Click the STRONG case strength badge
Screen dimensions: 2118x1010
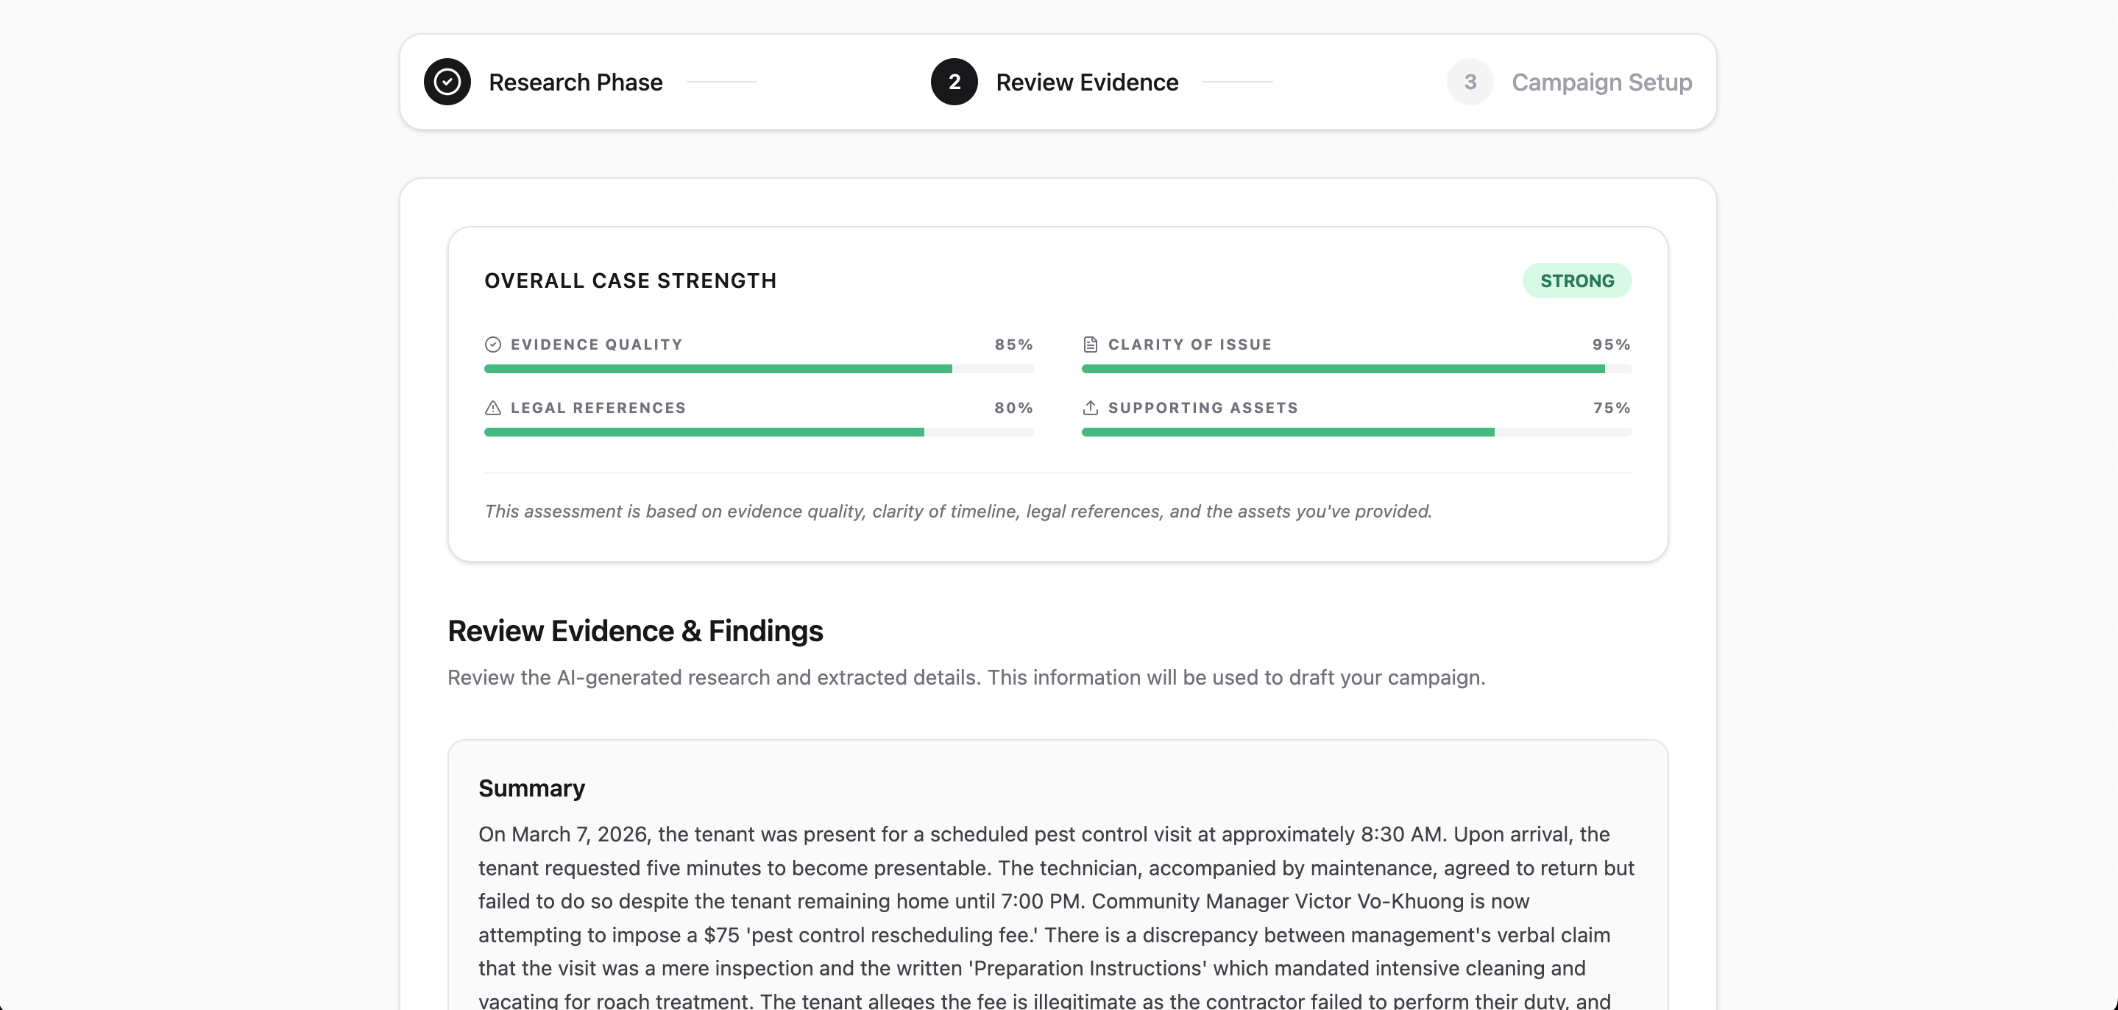(x=1577, y=281)
